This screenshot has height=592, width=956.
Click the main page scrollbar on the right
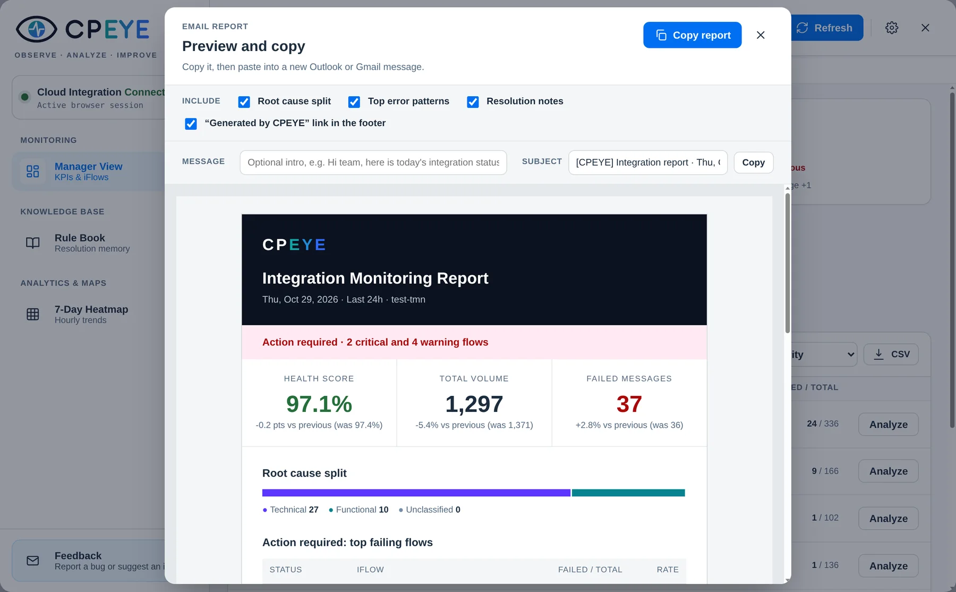[x=952, y=260]
